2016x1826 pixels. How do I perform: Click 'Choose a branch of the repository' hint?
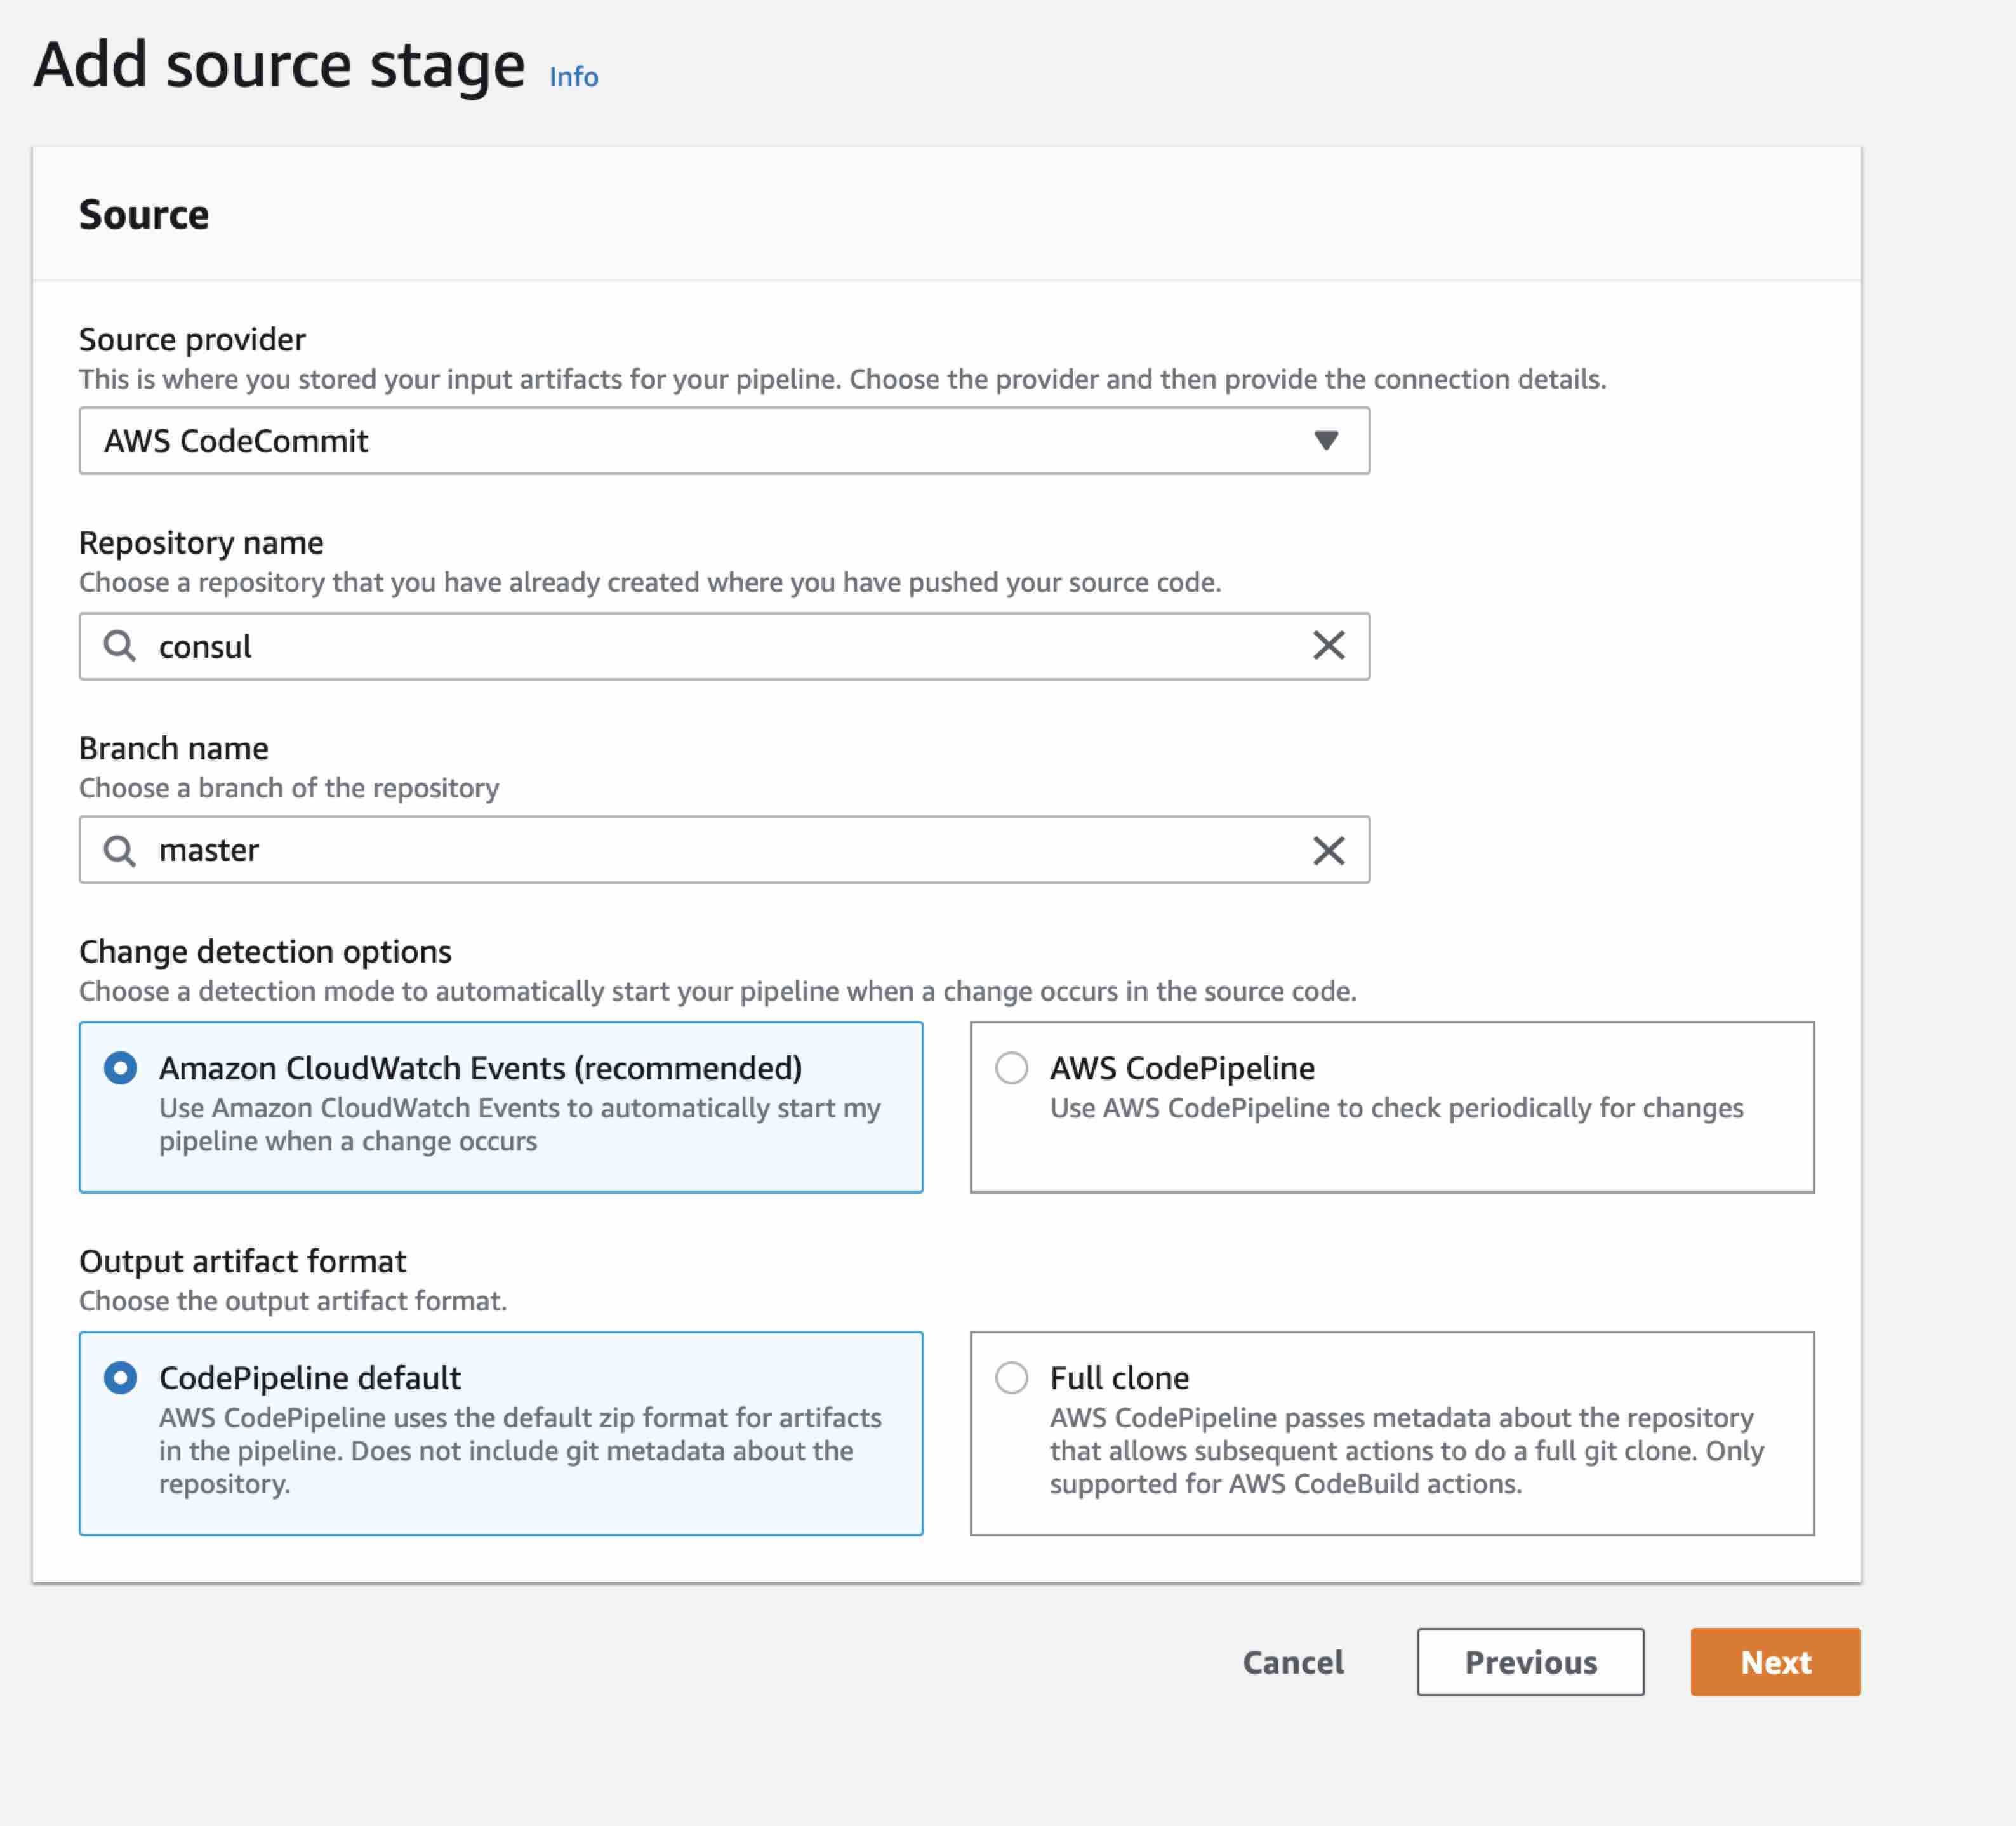click(289, 788)
